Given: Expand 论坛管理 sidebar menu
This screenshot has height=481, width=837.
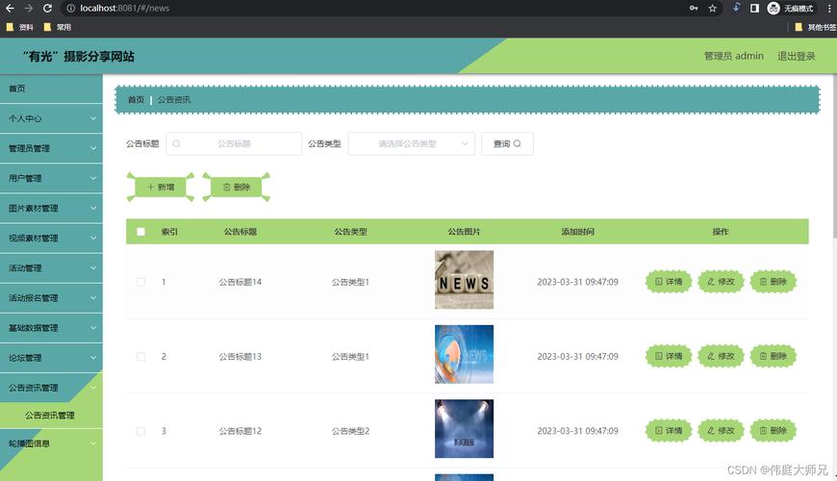Looking at the screenshot, I should [x=51, y=358].
